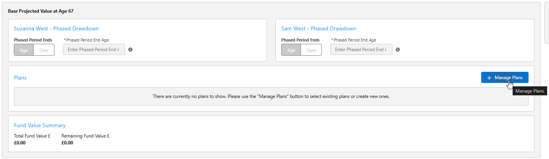Switch Sam West's phased period to Date
The height and width of the screenshot is (159, 549).
point(311,50)
